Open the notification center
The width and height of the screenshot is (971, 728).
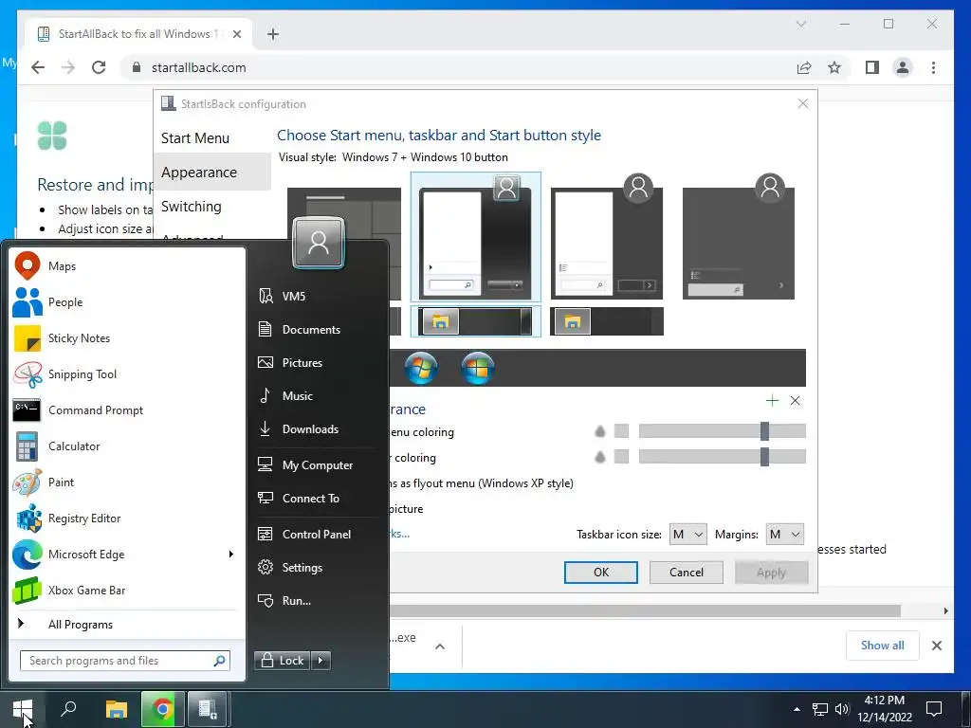click(934, 709)
